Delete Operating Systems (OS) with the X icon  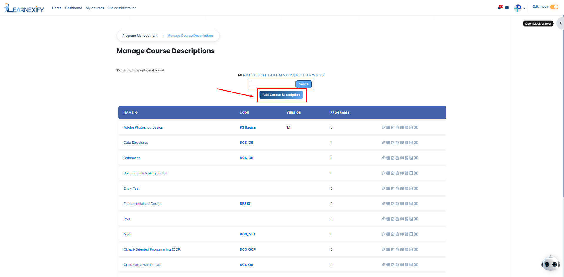click(x=416, y=265)
